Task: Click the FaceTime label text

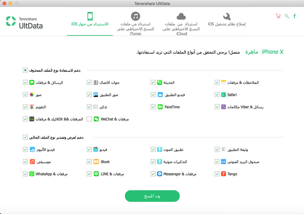Action: click(172, 107)
